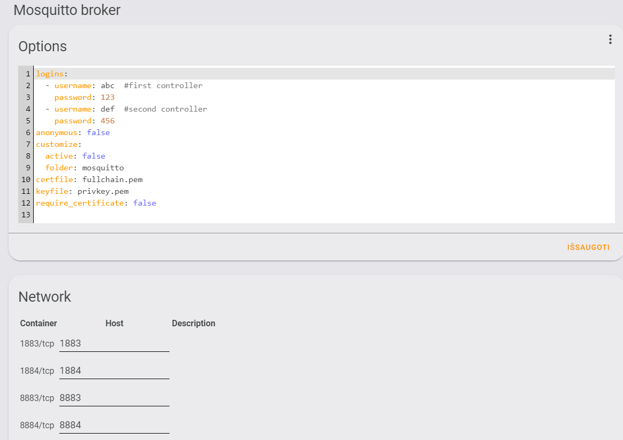Screen dimensions: 623x440
Task: Click the '#first controller' comment
Action: pos(163,85)
